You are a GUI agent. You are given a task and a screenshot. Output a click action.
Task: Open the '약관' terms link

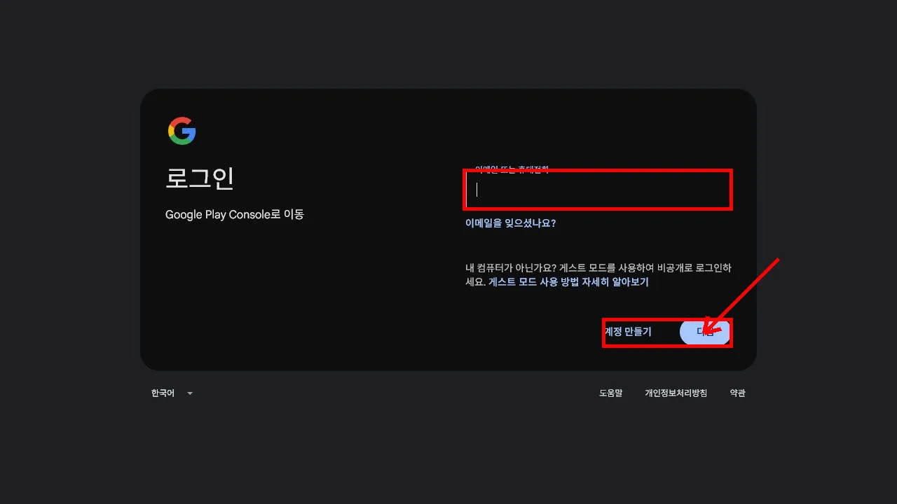point(737,393)
